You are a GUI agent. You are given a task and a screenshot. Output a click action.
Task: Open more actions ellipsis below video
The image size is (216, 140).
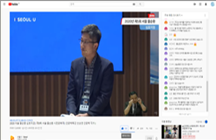[x=157, y=128]
